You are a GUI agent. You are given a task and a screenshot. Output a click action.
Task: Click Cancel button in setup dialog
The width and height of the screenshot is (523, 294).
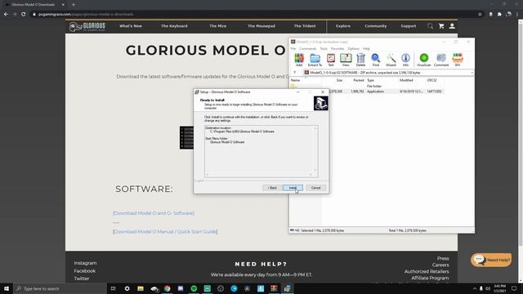coord(315,188)
